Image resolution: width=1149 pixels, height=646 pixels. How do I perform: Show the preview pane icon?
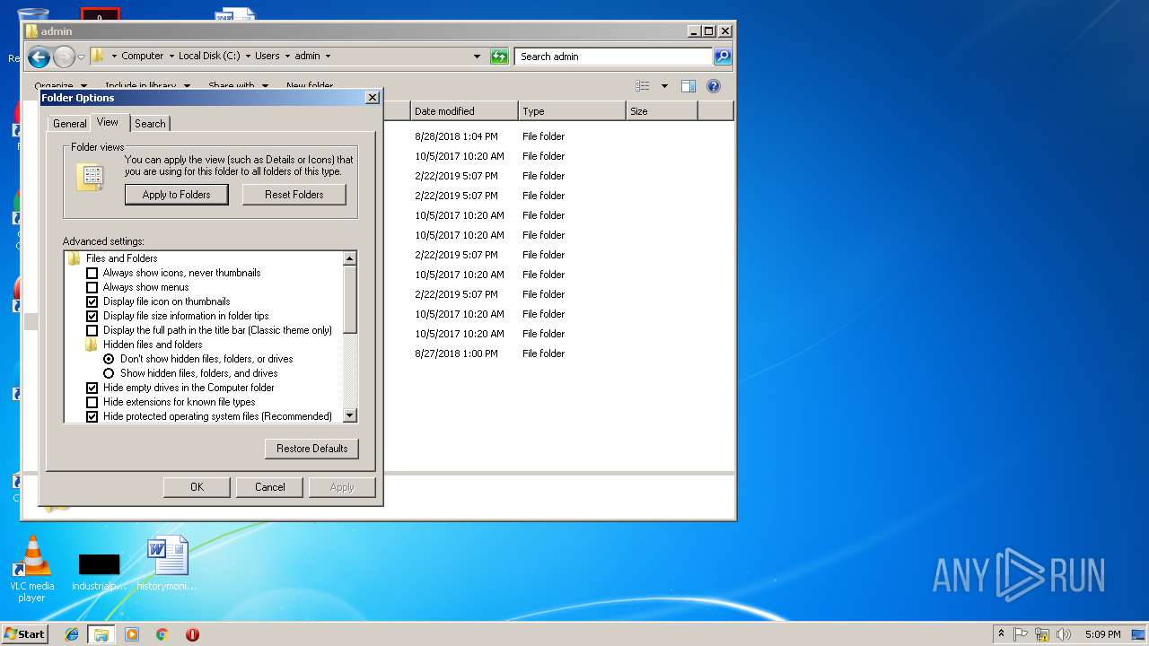689,86
